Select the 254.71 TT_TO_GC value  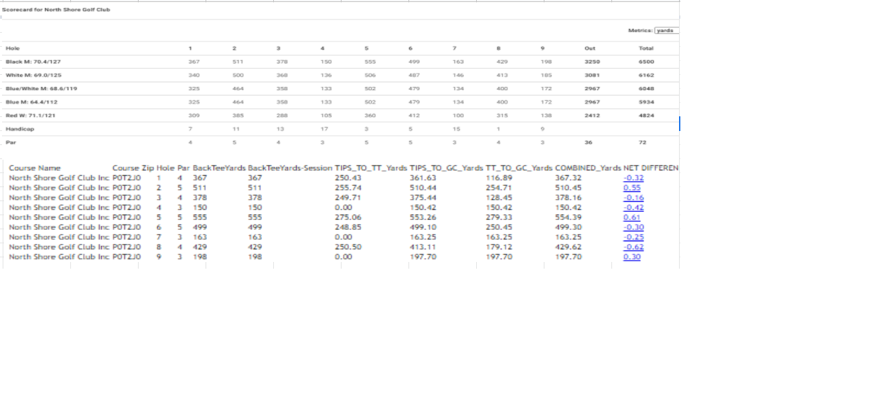(499, 188)
